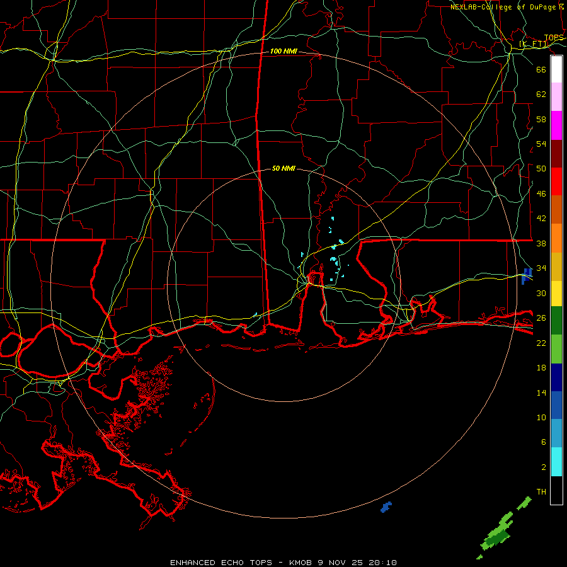The image size is (567, 567).
Task: Click the light green legend swatch
Action: tap(556, 349)
